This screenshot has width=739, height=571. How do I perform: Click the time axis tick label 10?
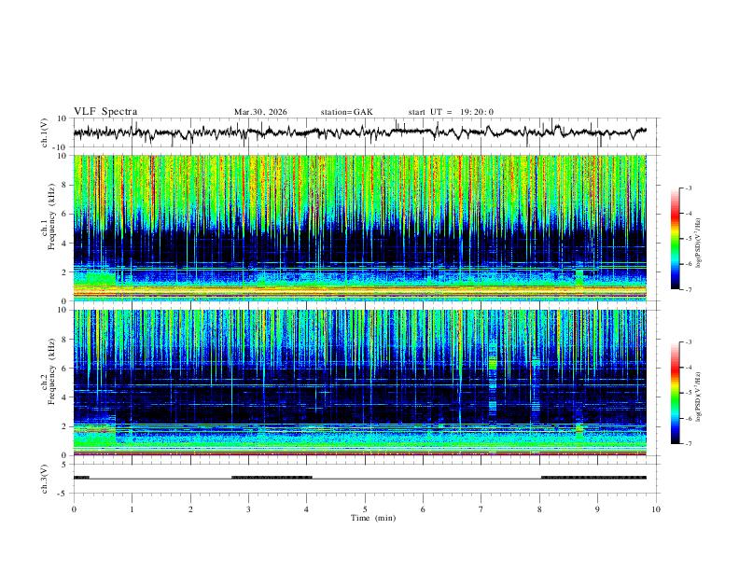(x=656, y=509)
